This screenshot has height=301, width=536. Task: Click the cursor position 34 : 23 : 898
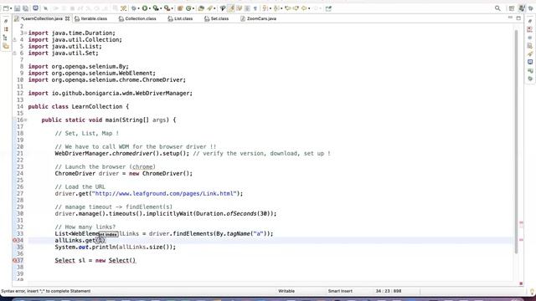pos(389,291)
